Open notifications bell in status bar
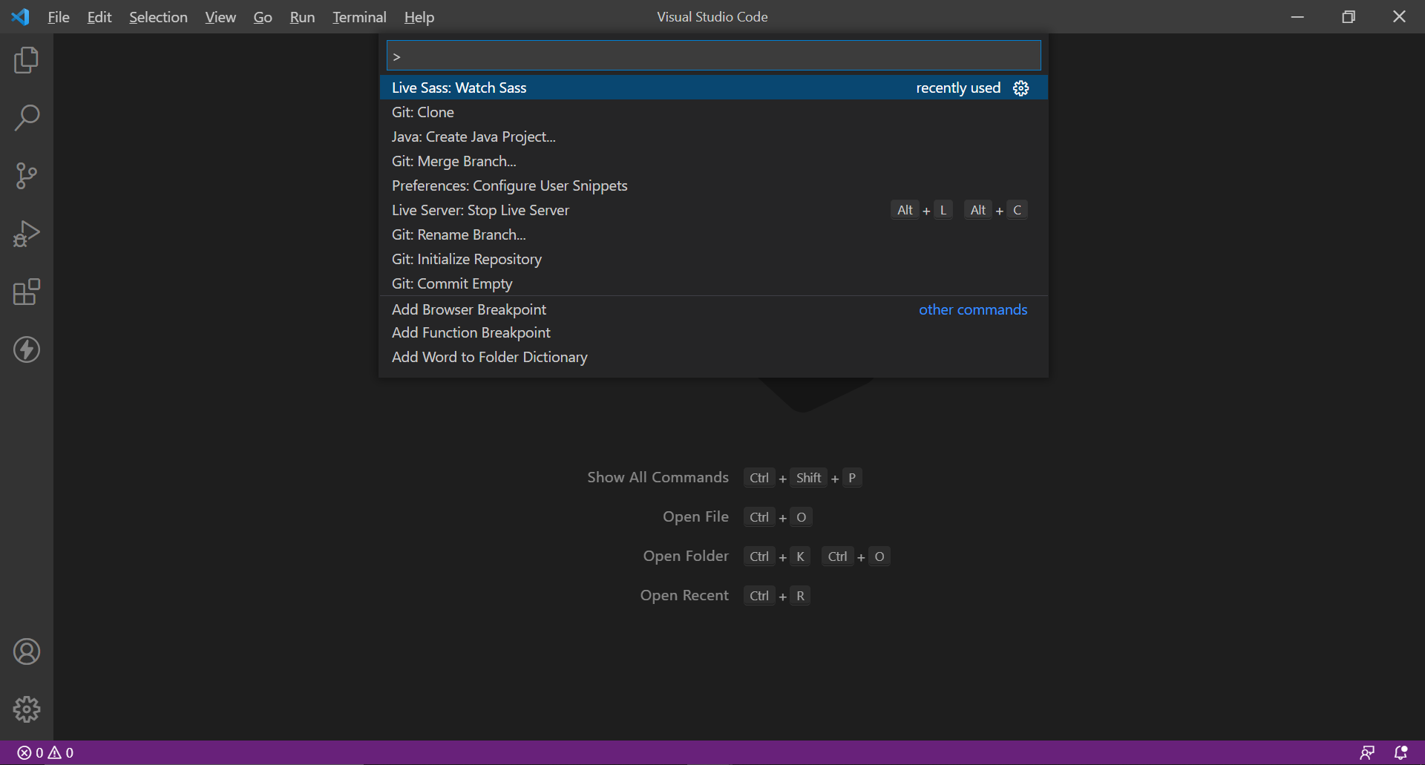 1401,752
